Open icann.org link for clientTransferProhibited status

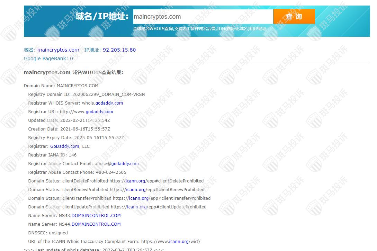pyautogui.click(x=139, y=198)
